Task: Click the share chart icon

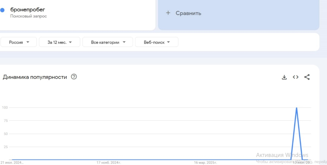Action: click(x=307, y=77)
